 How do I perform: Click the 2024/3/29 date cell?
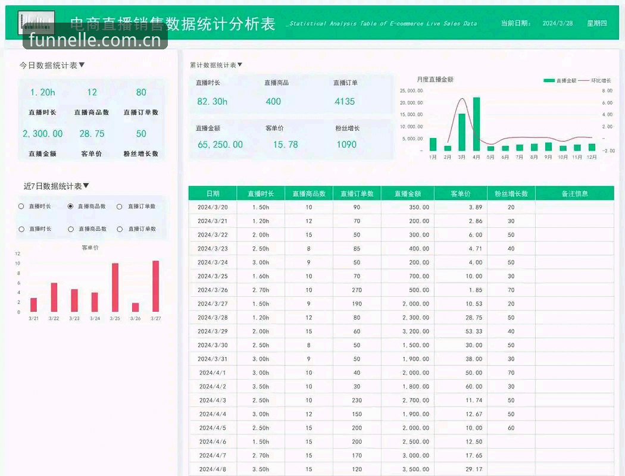point(213,331)
